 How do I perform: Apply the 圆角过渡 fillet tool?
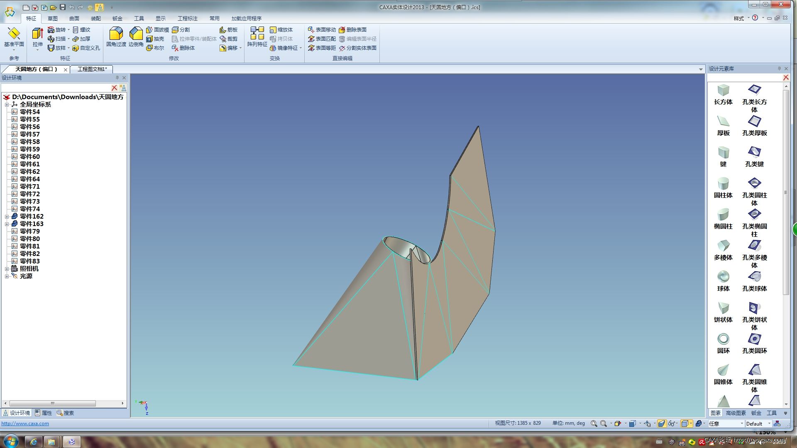[x=116, y=37]
